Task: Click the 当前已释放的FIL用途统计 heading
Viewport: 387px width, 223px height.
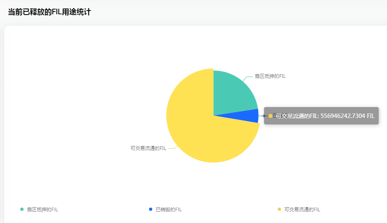Action: point(49,12)
